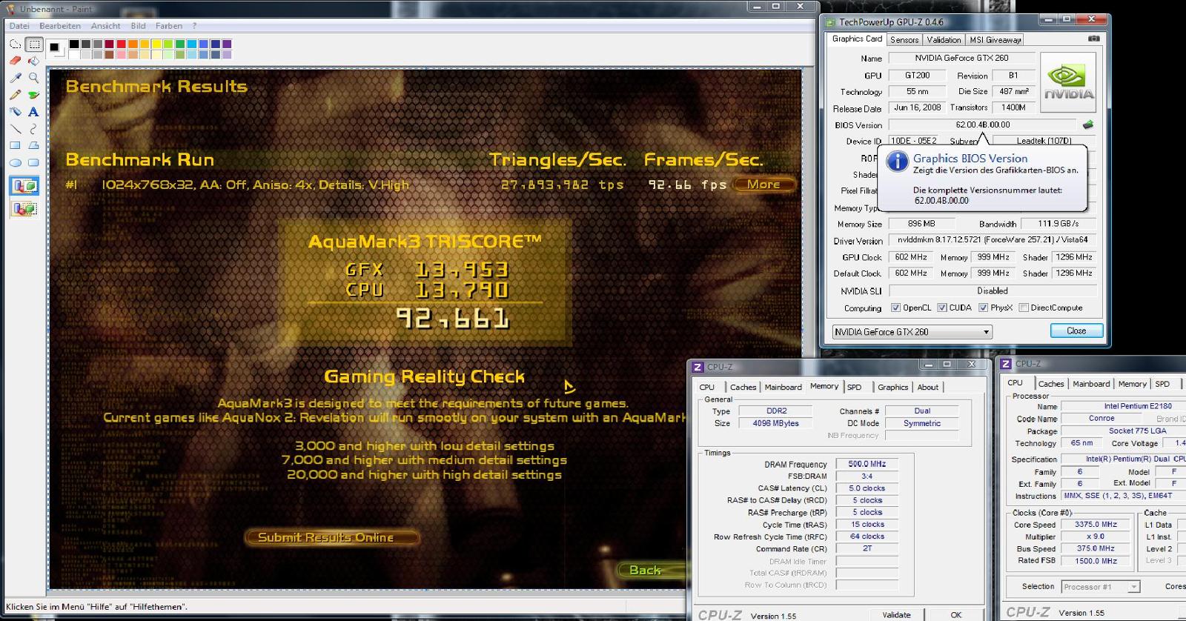
Task: Select the Curve tool in Paint
Action: tap(33, 129)
